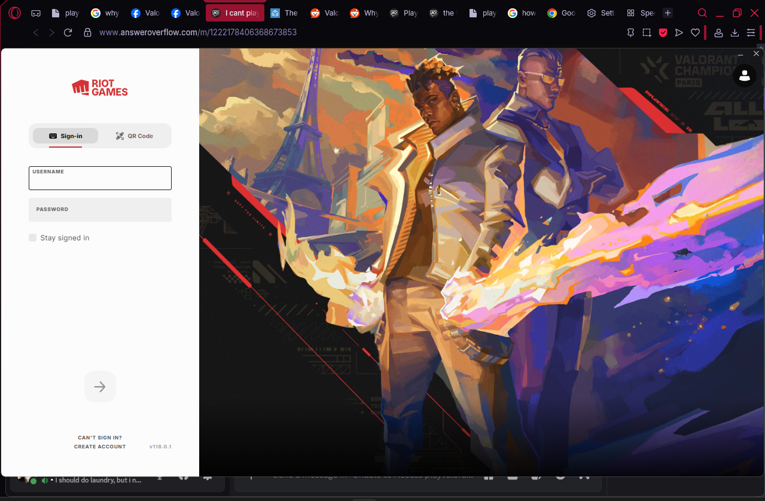Open the Opera main menu logo
Image resolution: width=765 pixels, height=501 pixels.
tap(14, 13)
